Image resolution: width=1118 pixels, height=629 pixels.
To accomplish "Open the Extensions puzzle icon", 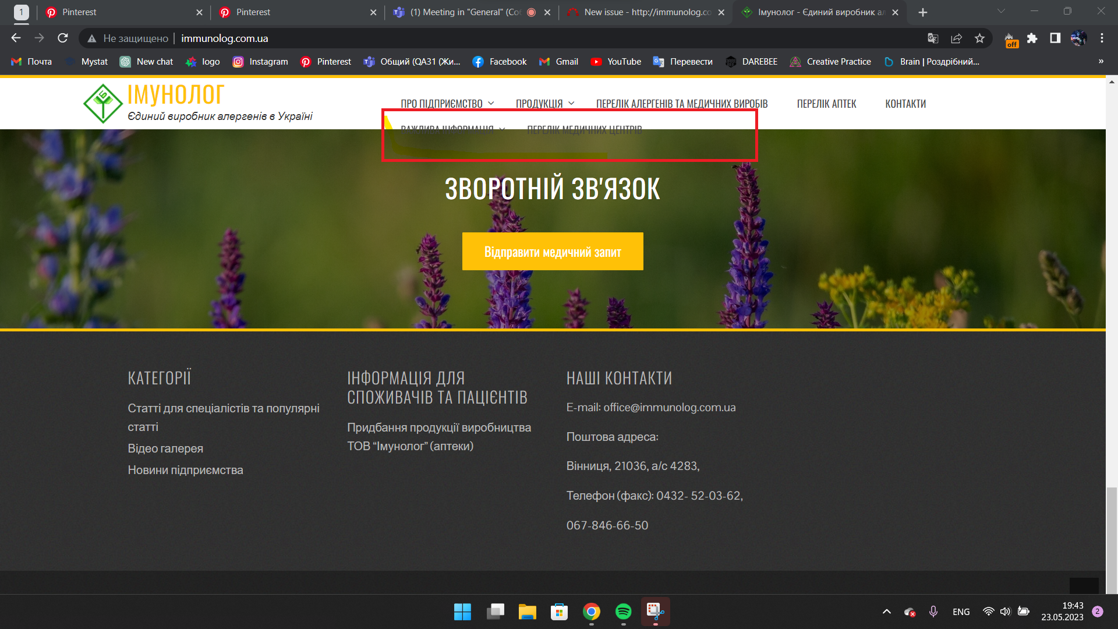I will click(x=1032, y=38).
